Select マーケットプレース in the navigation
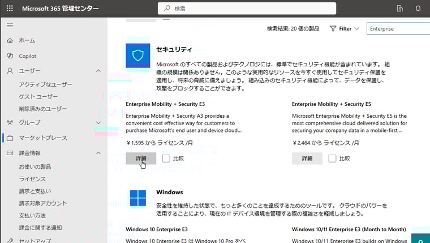The image size is (430, 243). (43, 138)
